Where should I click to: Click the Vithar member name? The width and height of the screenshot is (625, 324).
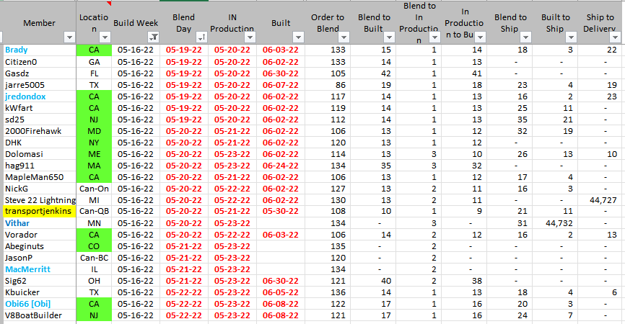(x=17, y=223)
